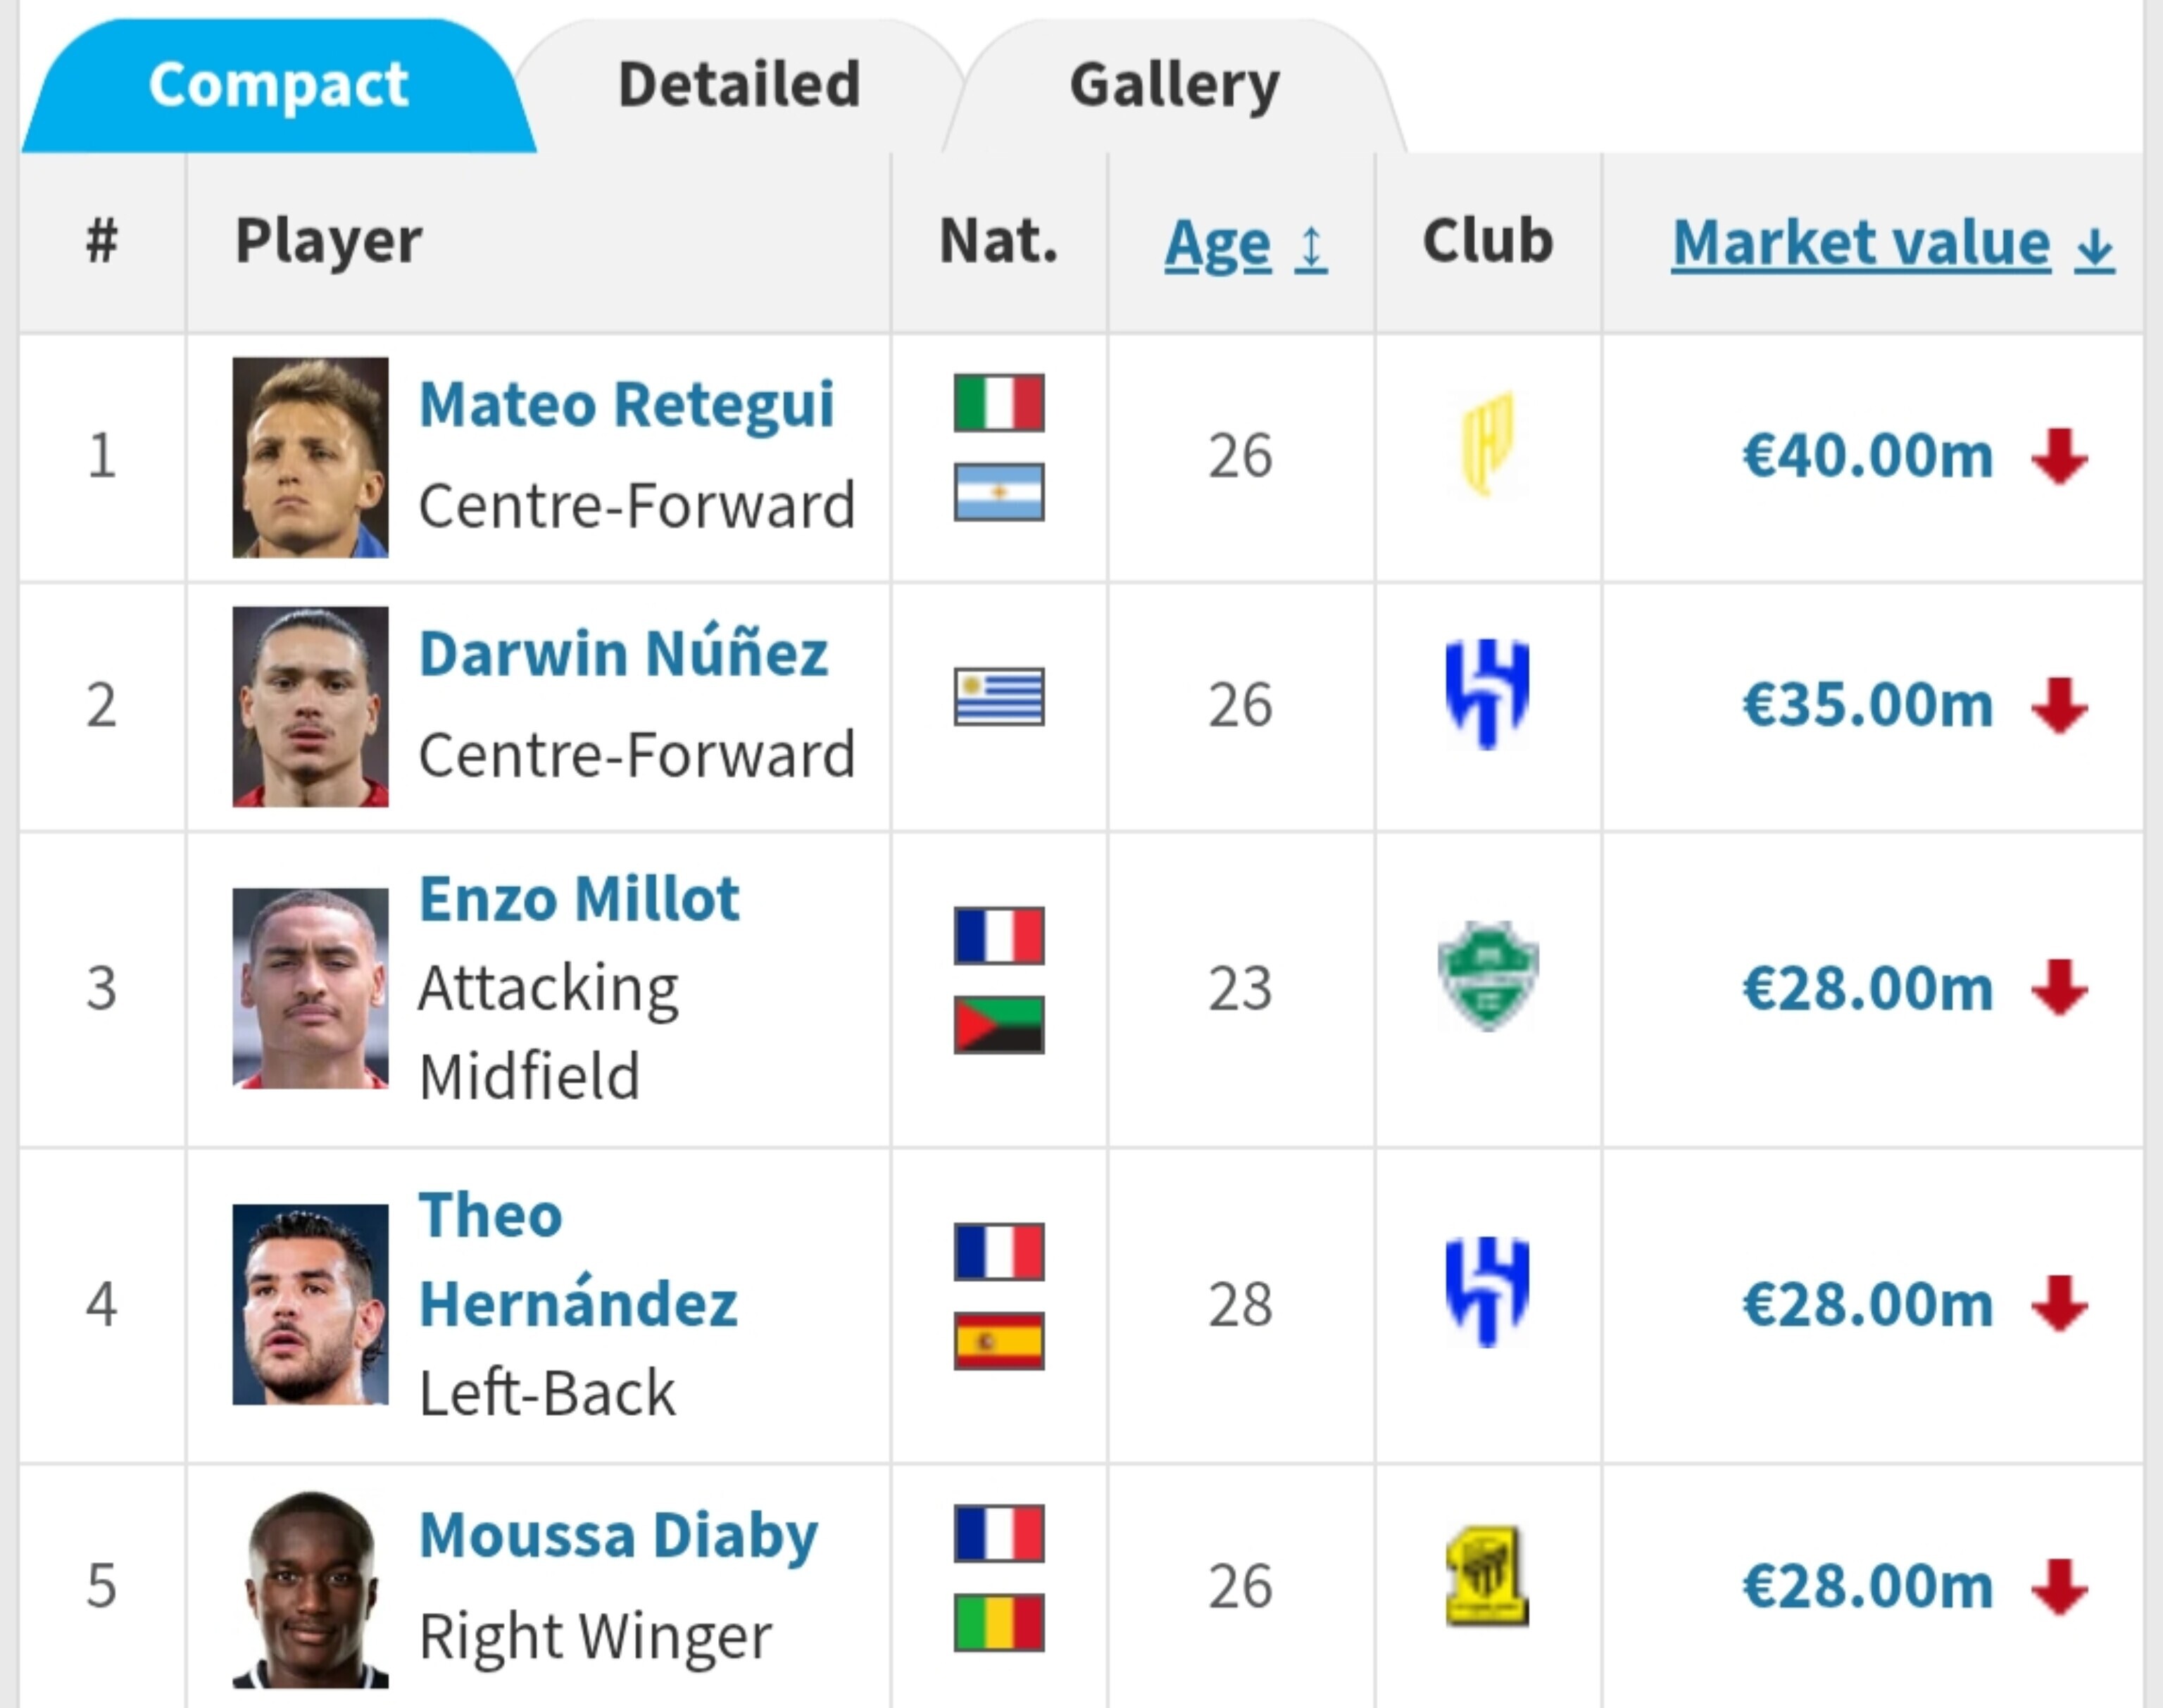Click Enzo Millot's green club crest
This screenshot has height=1708, width=2163.
tap(1487, 975)
